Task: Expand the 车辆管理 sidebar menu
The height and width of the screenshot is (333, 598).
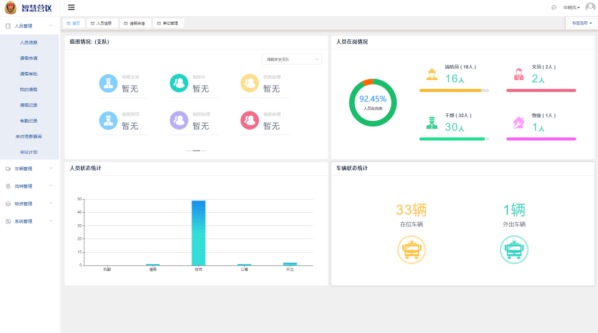Action: pyautogui.click(x=29, y=168)
